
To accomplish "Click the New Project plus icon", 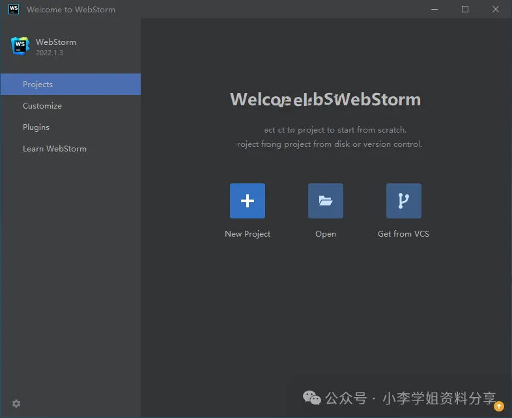I will (247, 201).
